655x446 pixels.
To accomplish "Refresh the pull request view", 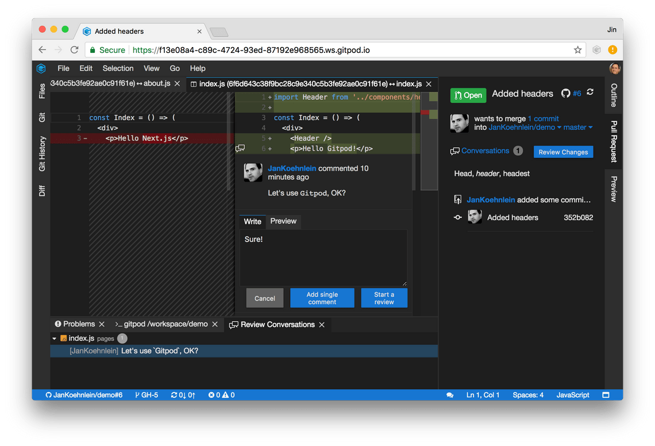I will 590,92.
